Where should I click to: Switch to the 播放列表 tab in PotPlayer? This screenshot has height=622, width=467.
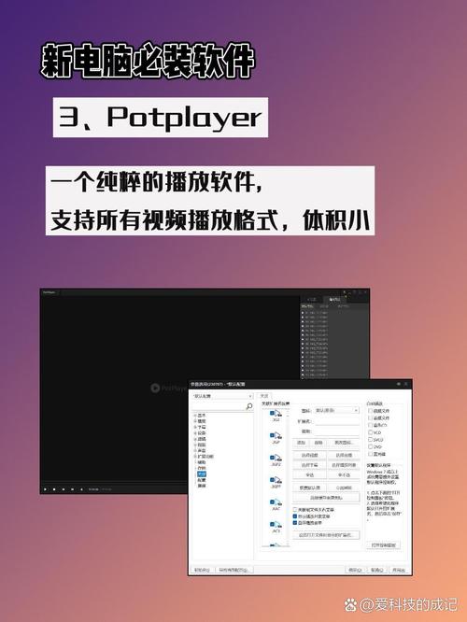pyautogui.click(x=334, y=300)
